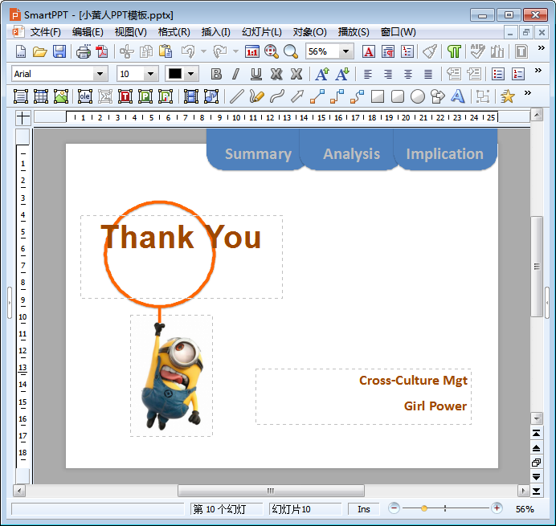This screenshot has width=556, height=526.
Task: Open the 插入(I) menu
Action: 215,32
